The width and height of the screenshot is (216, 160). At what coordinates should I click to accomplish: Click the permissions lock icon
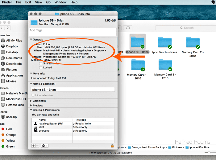[x=112, y=146]
